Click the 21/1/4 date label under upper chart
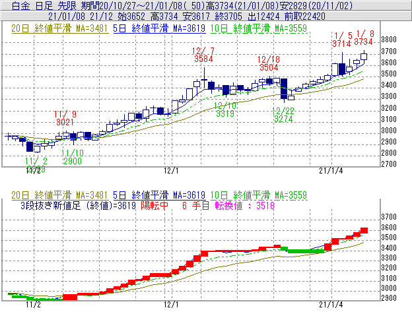The height and width of the screenshot is (312, 412). (x=331, y=171)
